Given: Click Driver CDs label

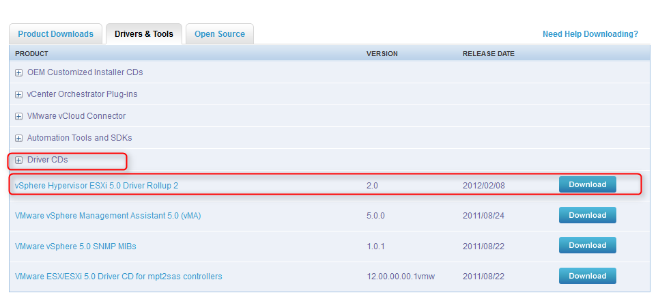Looking at the screenshot, I should [x=47, y=160].
